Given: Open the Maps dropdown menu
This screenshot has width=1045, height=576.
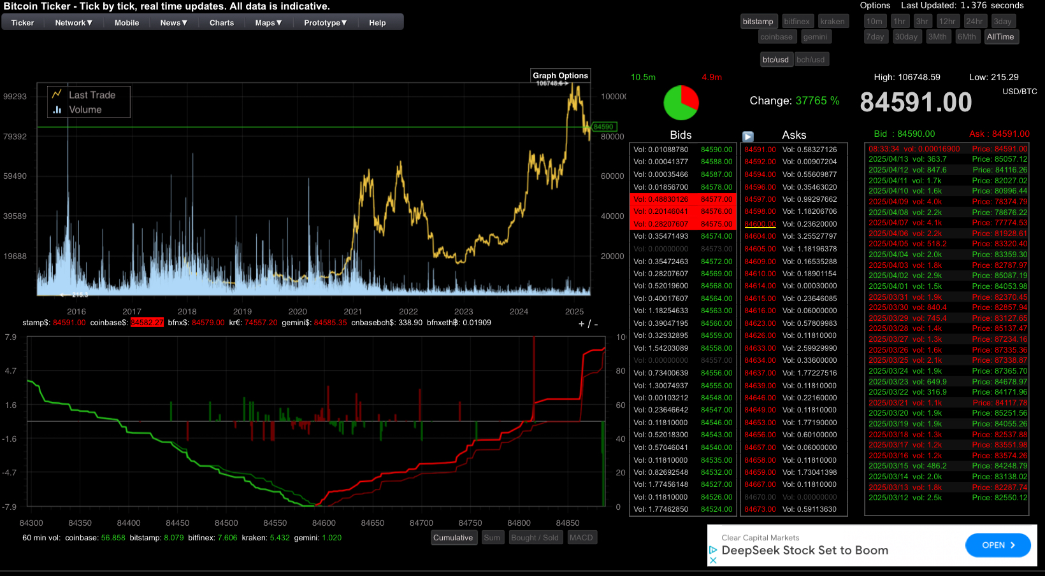Looking at the screenshot, I should coord(269,23).
